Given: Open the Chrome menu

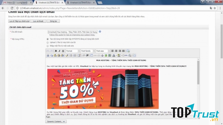Looking at the screenshot, I should tap(220, 8).
